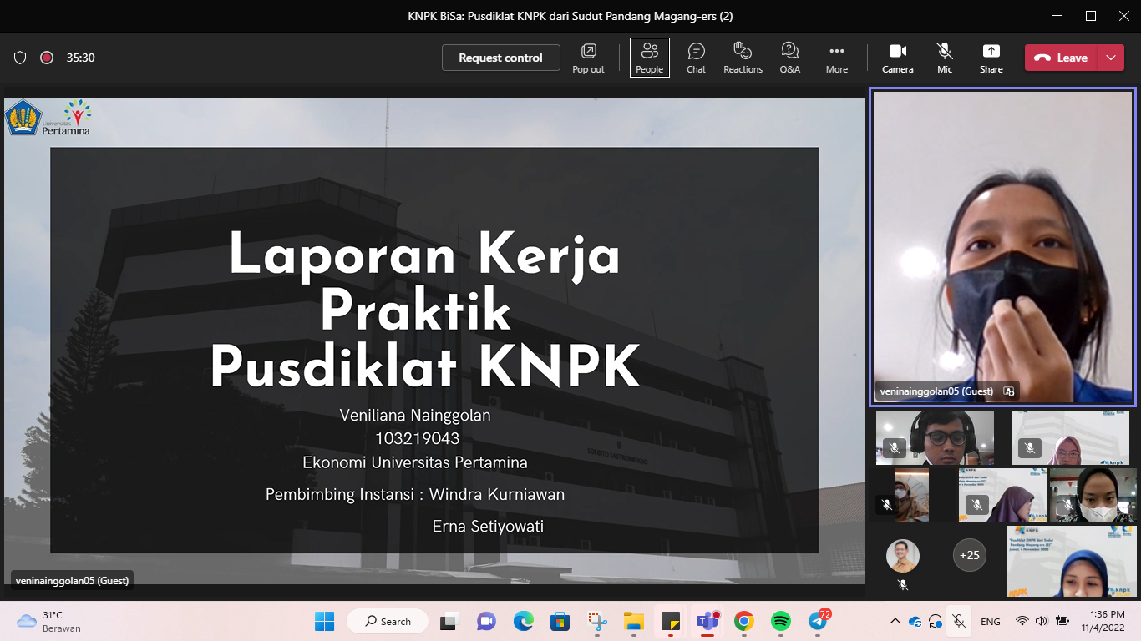This screenshot has height=641, width=1141.
Task: Open Task View on the taskbar
Action: coord(451,621)
